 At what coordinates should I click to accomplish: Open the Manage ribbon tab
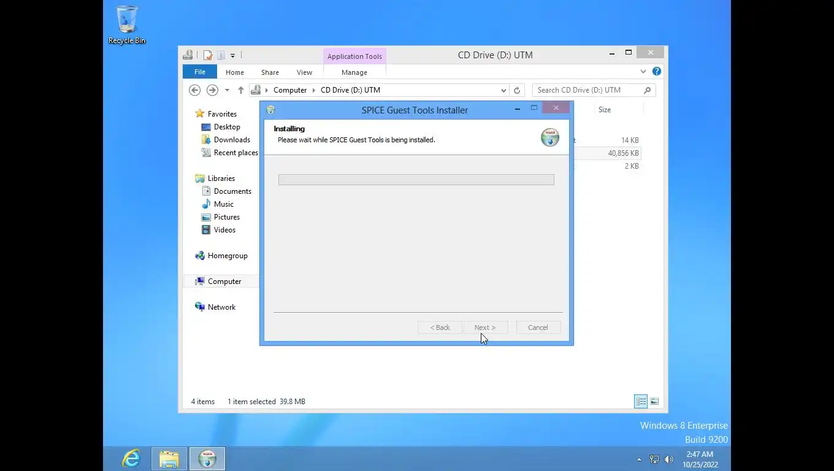(354, 72)
